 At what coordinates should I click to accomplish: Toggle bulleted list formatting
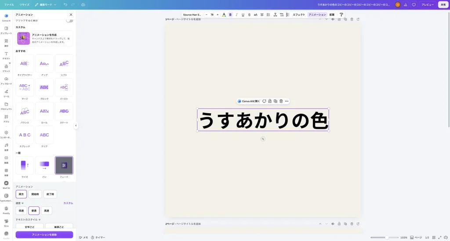268,14
